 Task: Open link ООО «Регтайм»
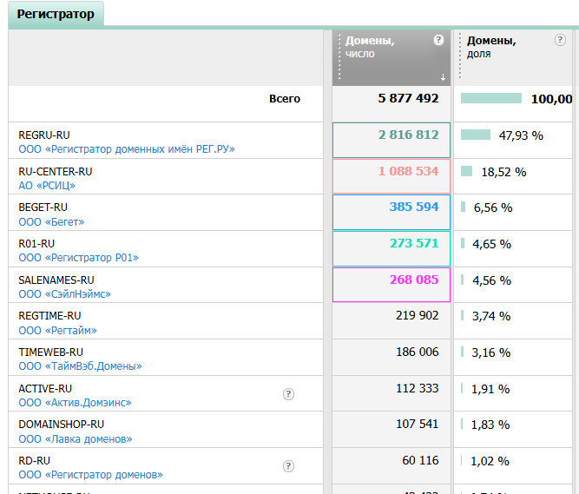pos(57,330)
